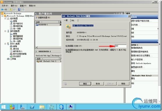Select Microsoft Exchange 本地 node
The image size is (162, 111).
point(20,16)
